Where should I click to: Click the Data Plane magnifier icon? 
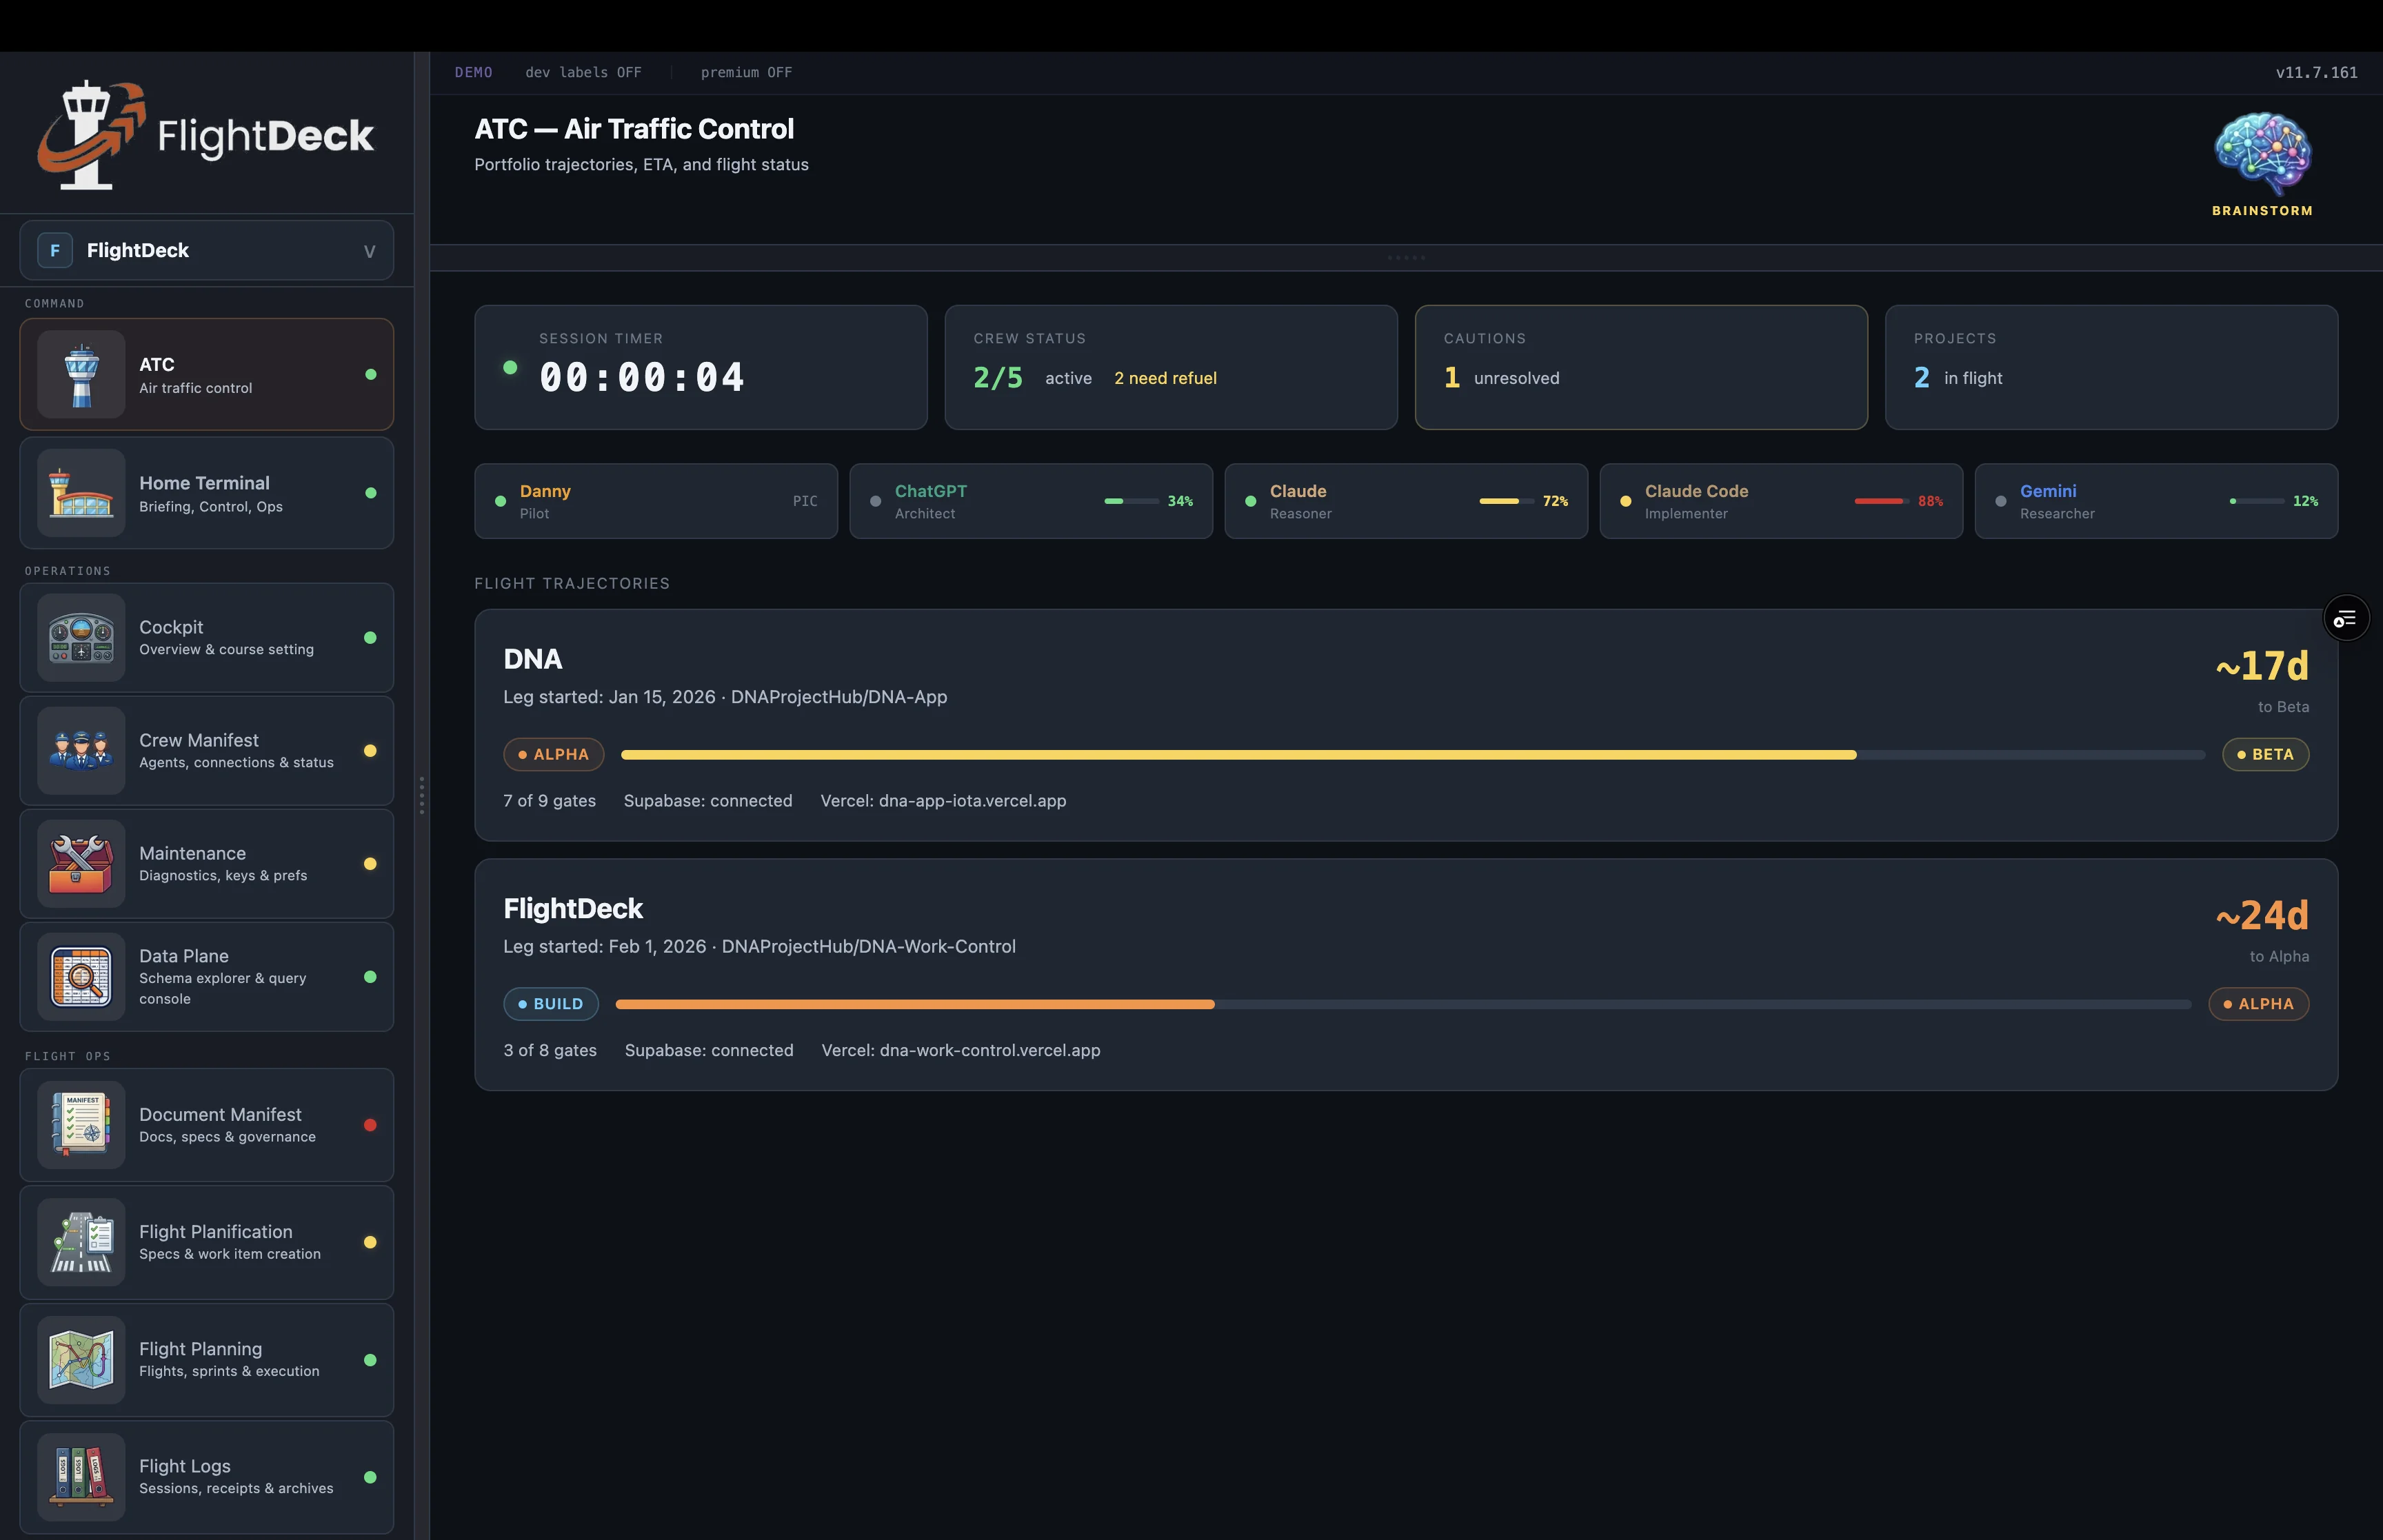(81, 977)
